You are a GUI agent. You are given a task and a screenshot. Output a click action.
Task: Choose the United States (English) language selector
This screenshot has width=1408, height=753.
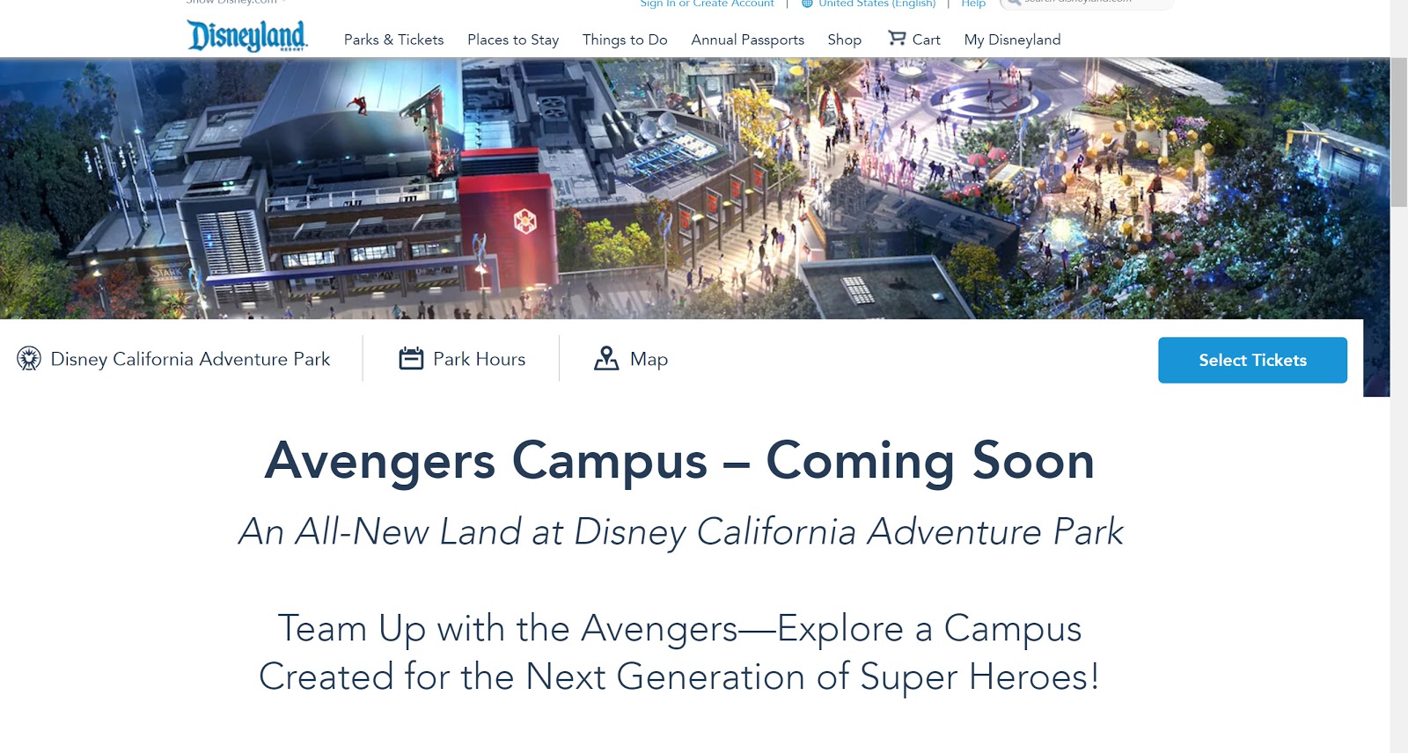(x=876, y=4)
